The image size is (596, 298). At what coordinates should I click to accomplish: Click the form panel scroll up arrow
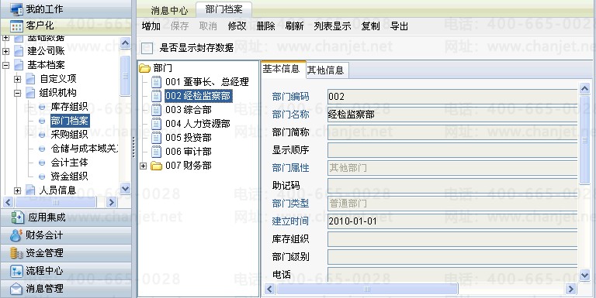click(x=584, y=89)
